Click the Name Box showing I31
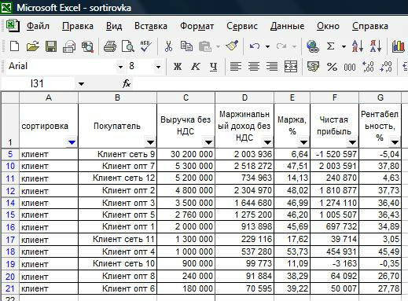 (x=37, y=84)
